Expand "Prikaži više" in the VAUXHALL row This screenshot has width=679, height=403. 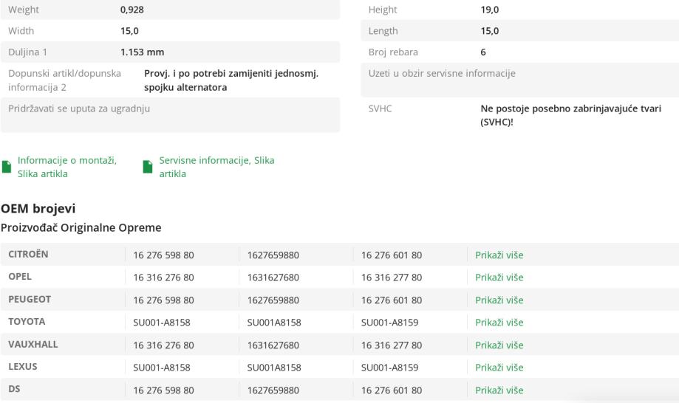(x=499, y=345)
